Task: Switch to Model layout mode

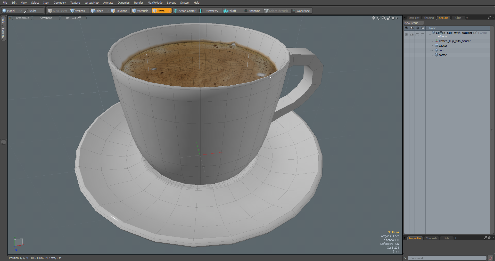Action: pyautogui.click(x=9, y=11)
